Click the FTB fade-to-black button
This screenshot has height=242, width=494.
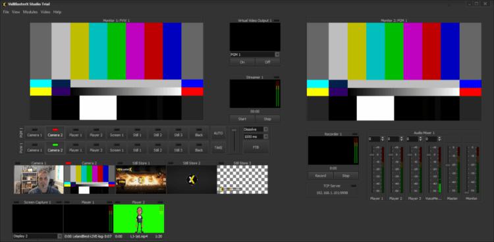256,147
